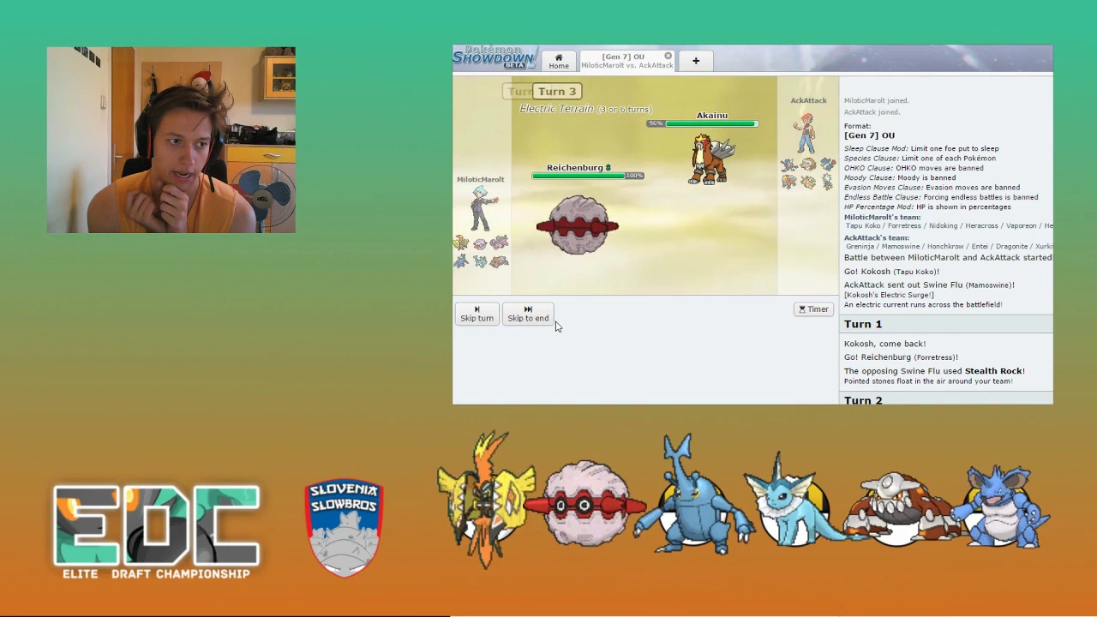This screenshot has height=617, width=1097.
Task: Click the Akainu name label
Action: point(712,115)
